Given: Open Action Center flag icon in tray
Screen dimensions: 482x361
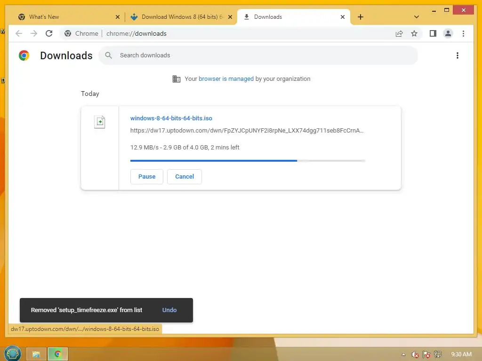Looking at the screenshot, I should (x=426, y=354).
